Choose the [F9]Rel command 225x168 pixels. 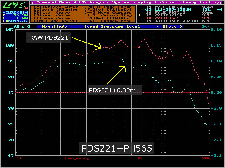tap(94, 18)
